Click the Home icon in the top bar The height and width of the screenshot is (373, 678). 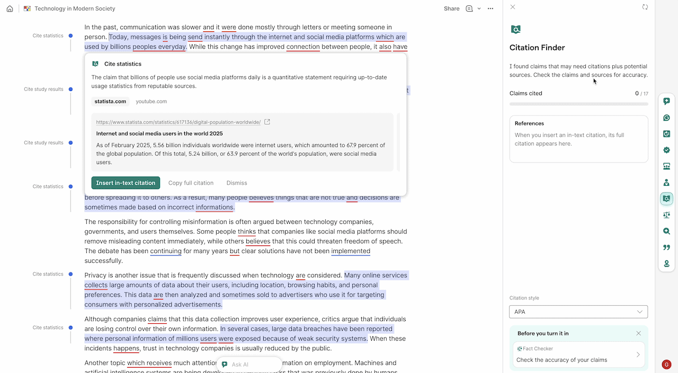[x=10, y=8]
